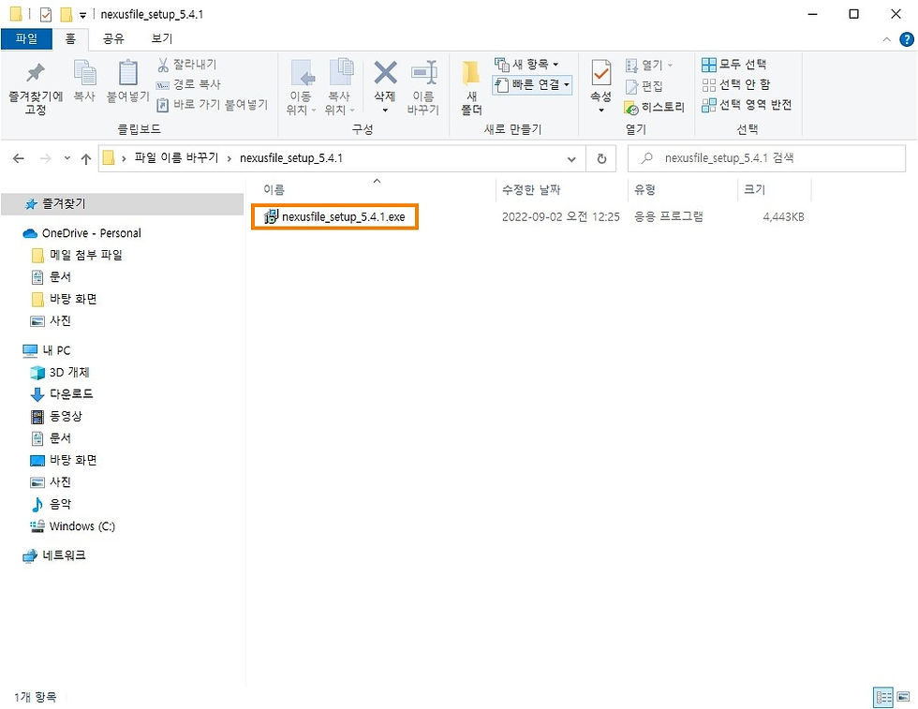Switch to large icons view
Viewport: 918px width, 709px height.
tap(903, 697)
